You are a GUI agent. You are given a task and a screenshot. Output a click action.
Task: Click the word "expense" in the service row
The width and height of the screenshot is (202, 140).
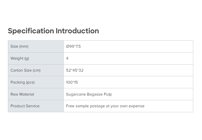coord(136,106)
